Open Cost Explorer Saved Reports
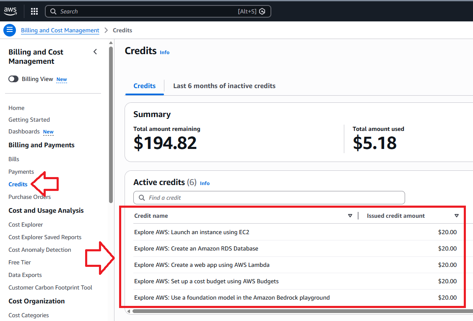 (45, 237)
